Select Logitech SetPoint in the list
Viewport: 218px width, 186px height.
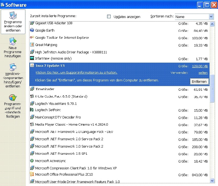[x=48, y=110]
